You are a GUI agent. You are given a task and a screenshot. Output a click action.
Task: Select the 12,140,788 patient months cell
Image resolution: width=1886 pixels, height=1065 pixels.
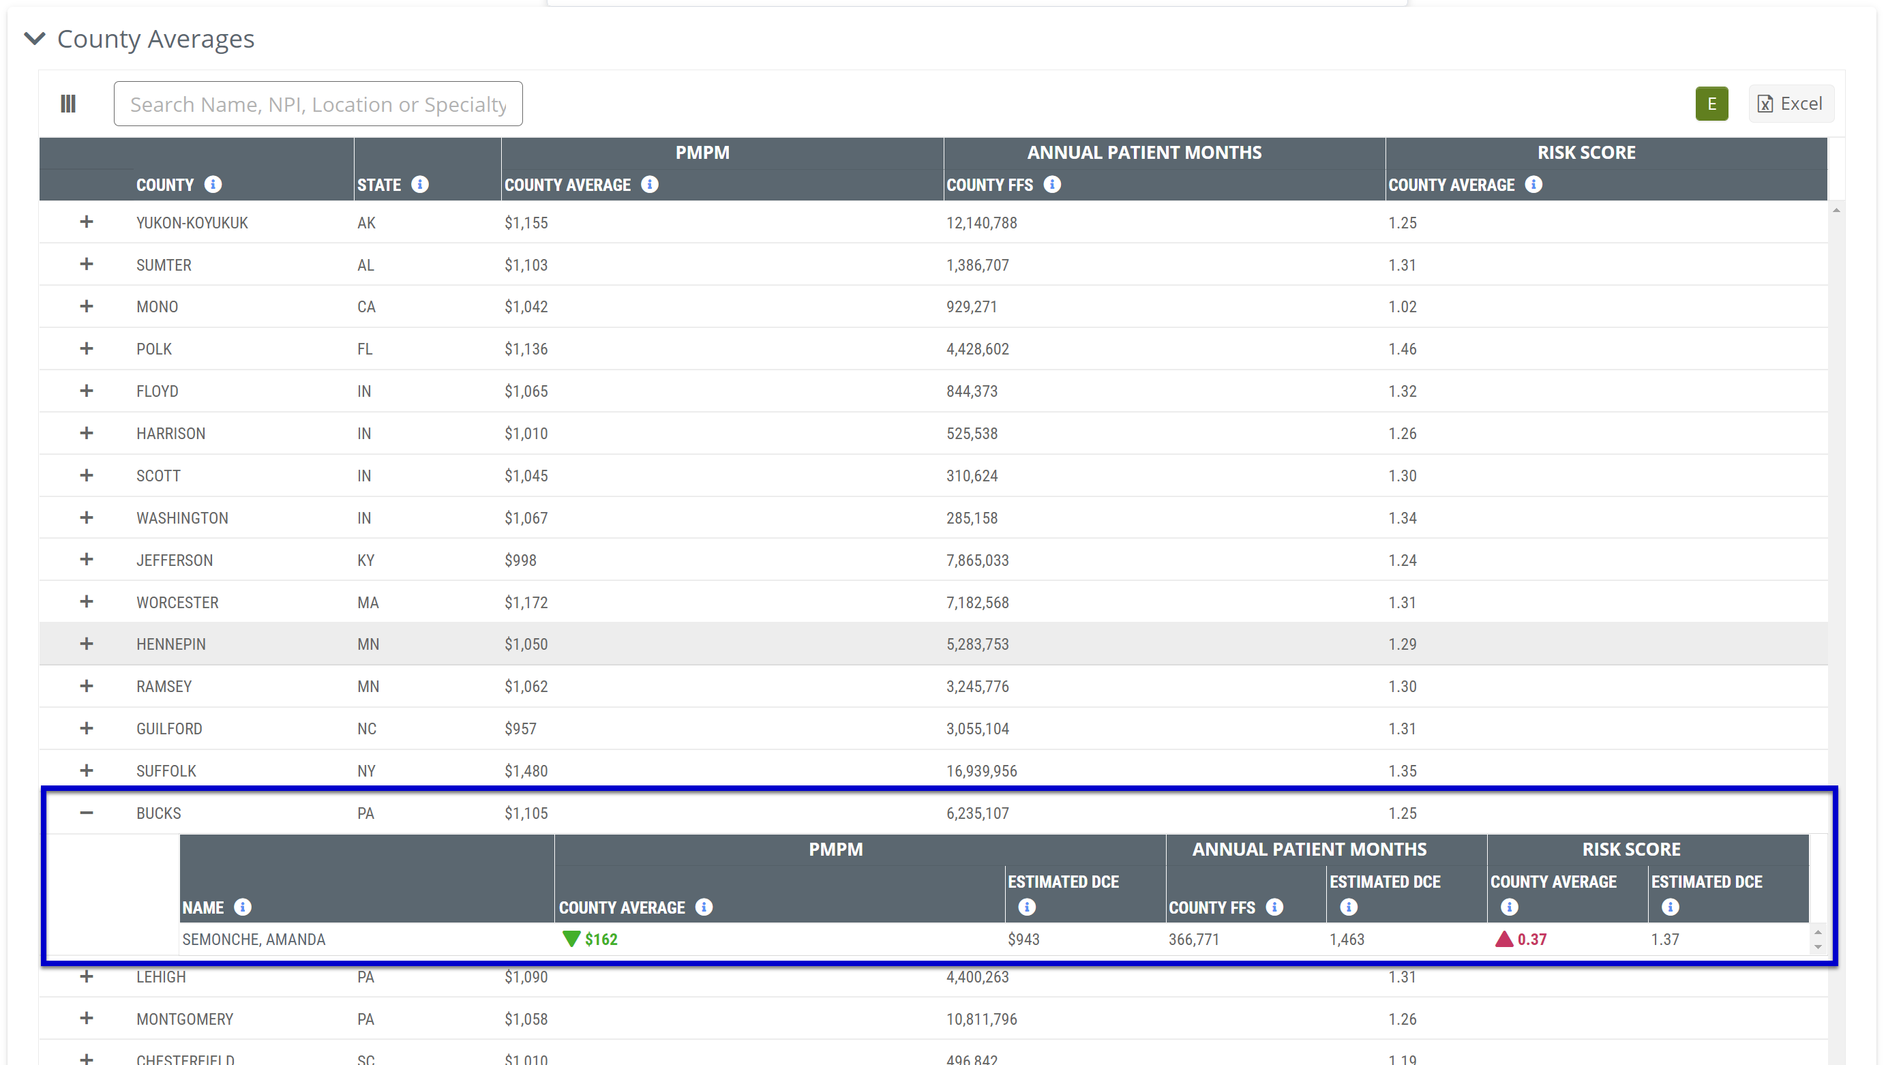[981, 222]
